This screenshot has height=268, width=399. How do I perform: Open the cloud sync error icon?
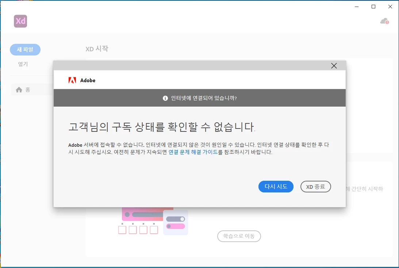(x=384, y=22)
